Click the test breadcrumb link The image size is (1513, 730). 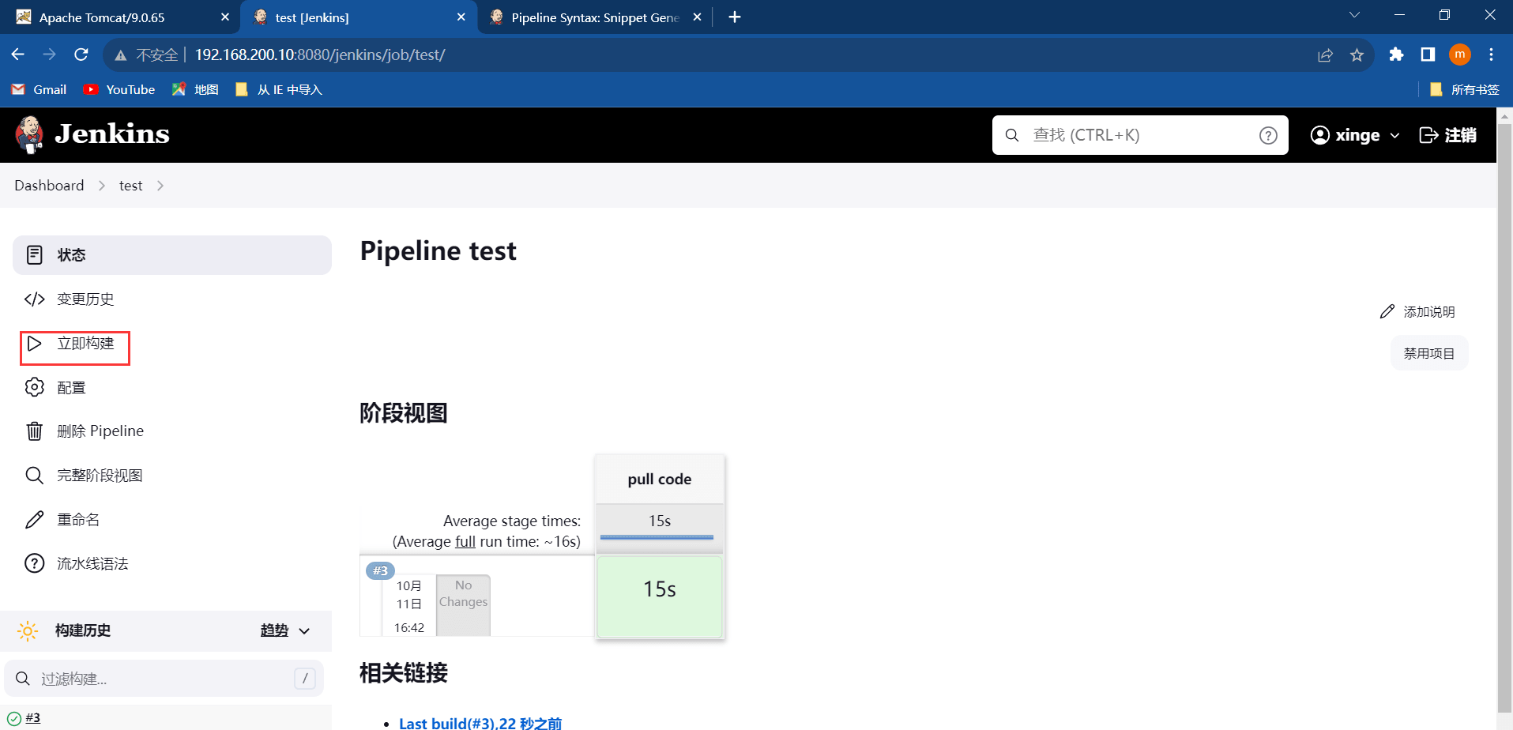131,186
